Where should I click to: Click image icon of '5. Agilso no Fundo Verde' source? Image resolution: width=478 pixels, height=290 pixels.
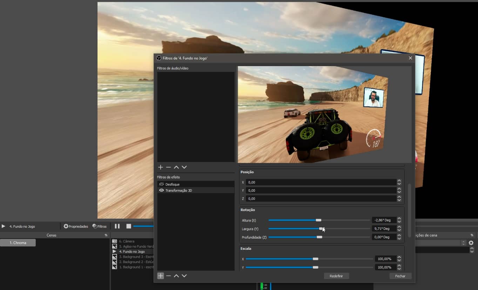[x=114, y=246]
